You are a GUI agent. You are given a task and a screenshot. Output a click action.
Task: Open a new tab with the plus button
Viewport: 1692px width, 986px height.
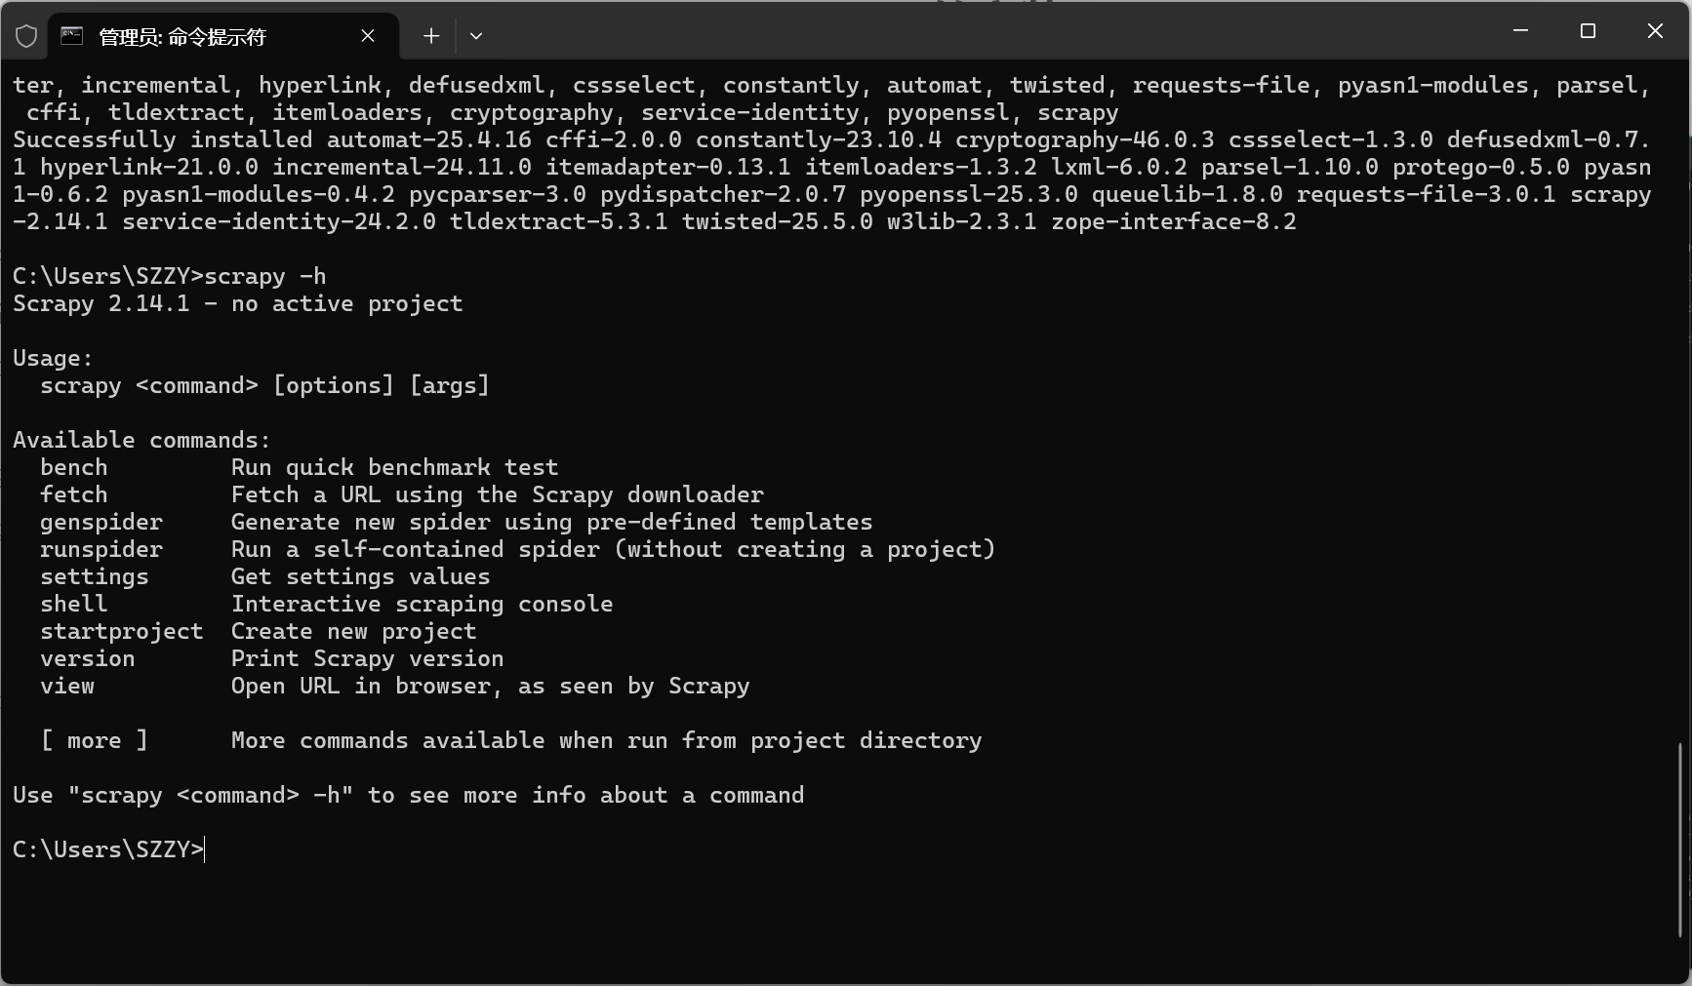pyautogui.click(x=431, y=36)
